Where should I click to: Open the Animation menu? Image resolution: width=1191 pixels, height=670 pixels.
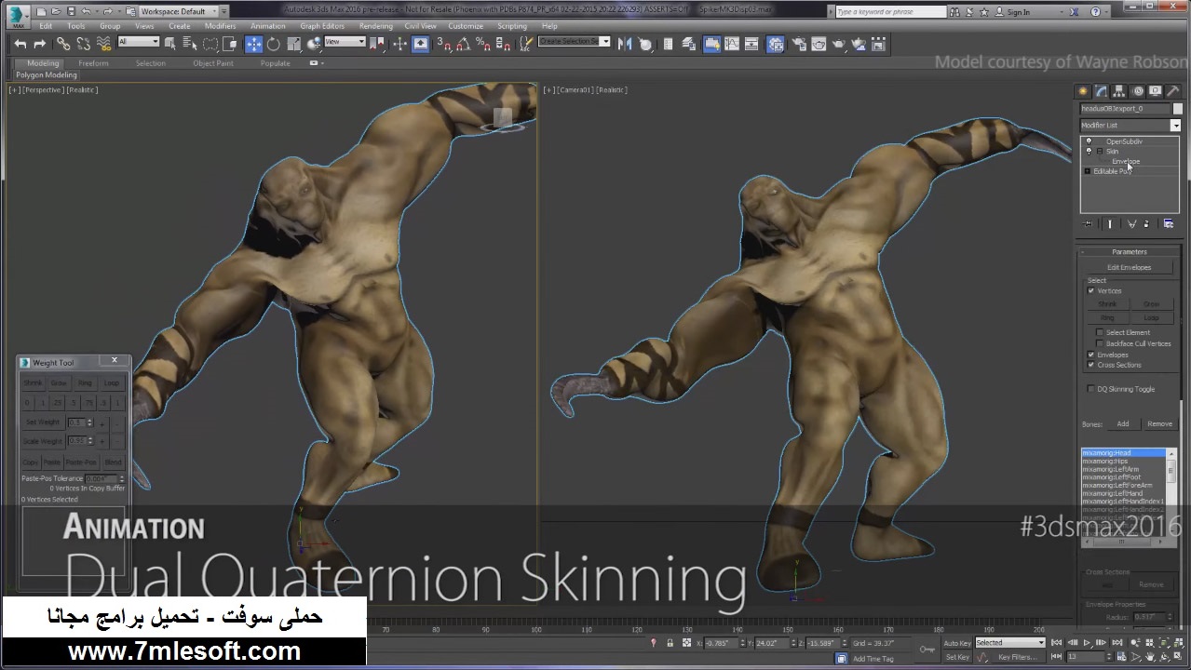[x=268, y=26]
